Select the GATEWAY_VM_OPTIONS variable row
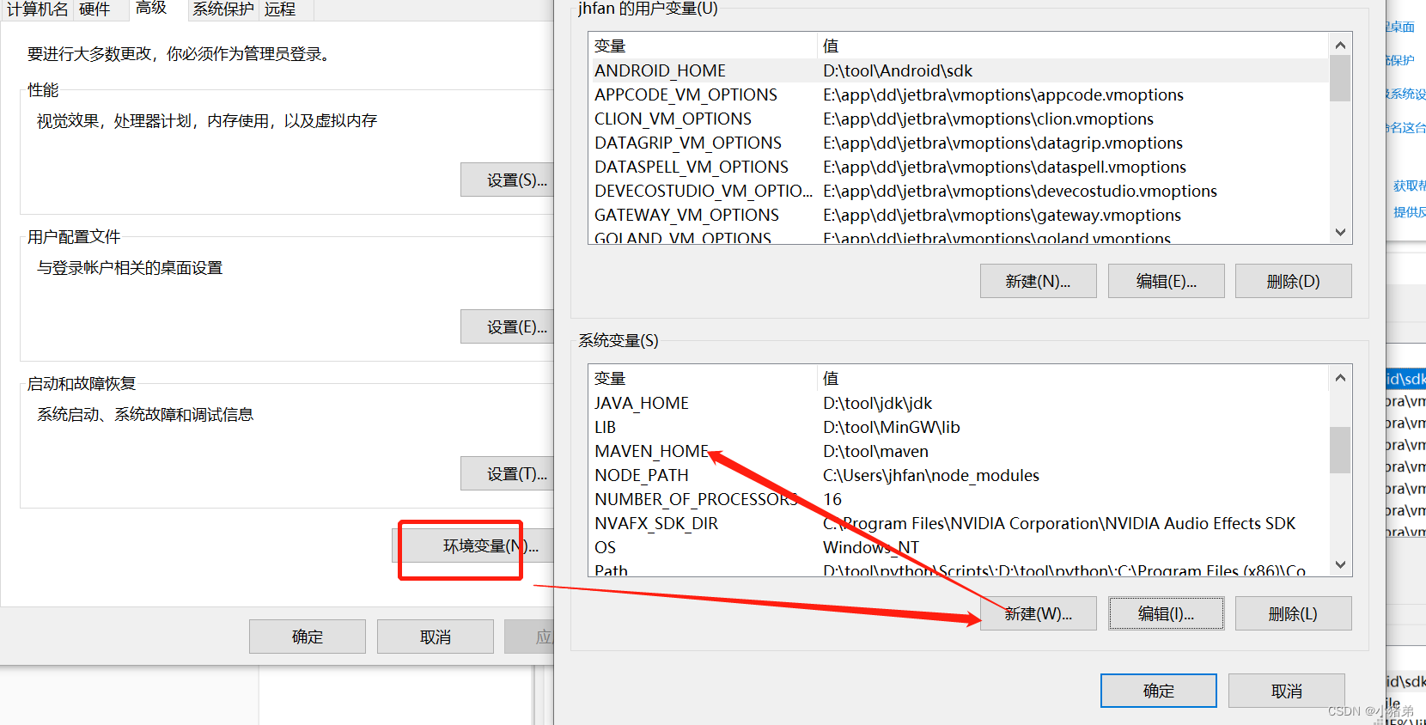The width and height of the screenshot is (1426, 725). 959,215
